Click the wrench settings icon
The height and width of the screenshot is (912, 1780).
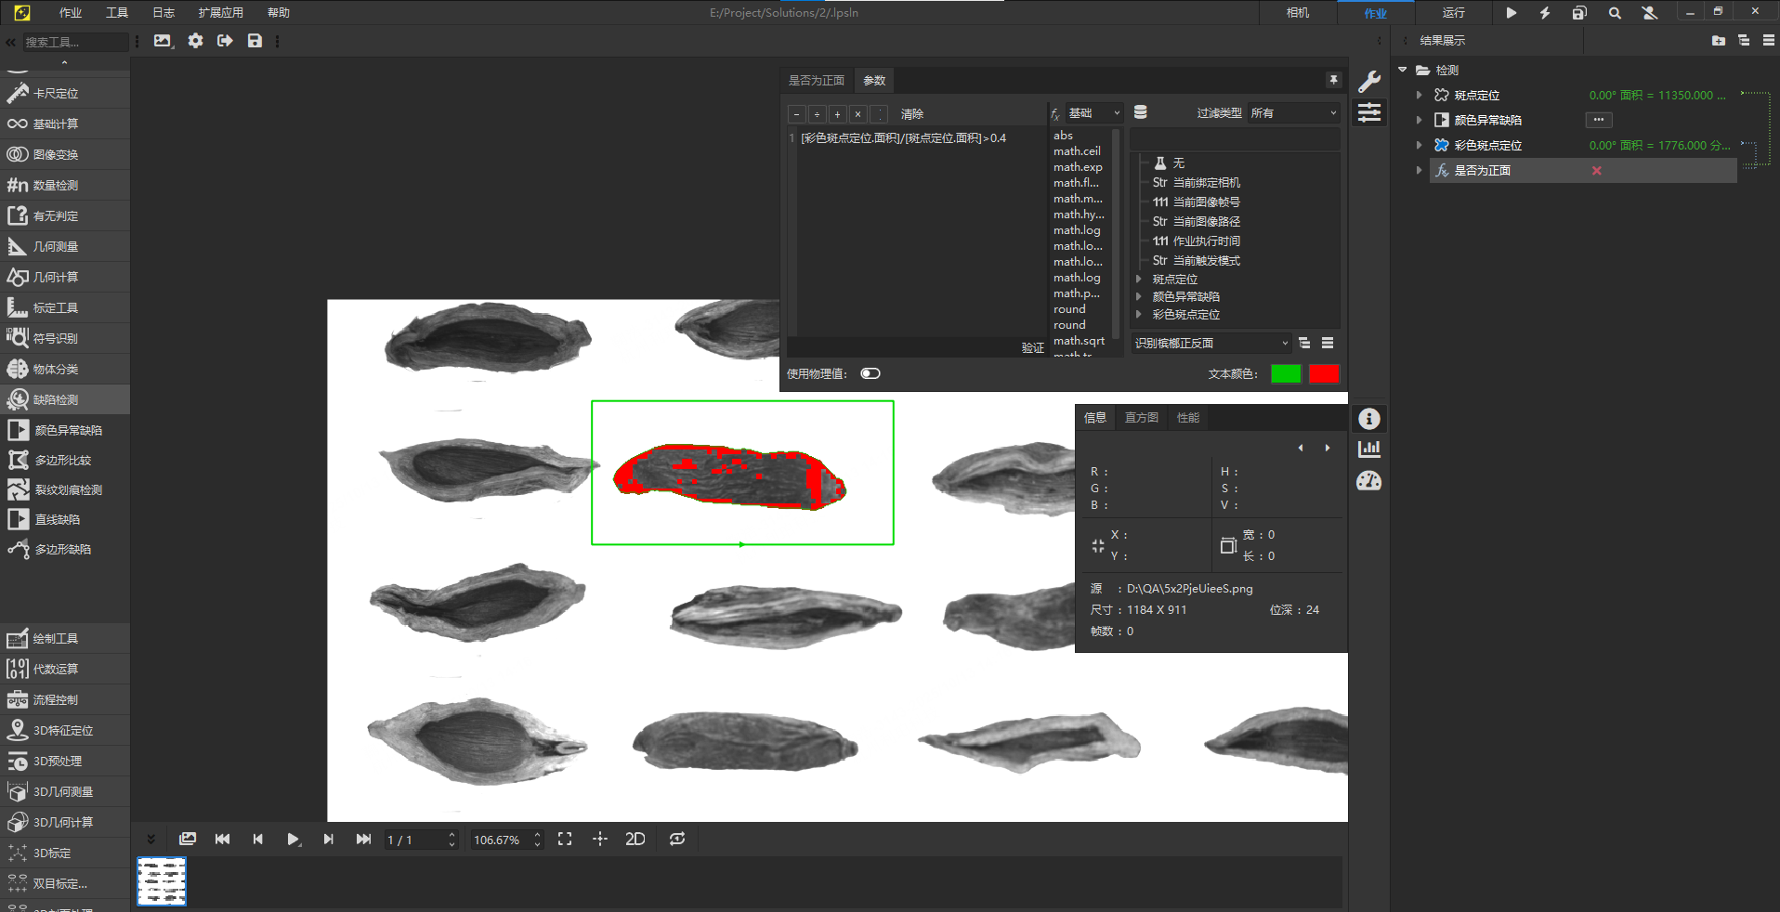tap(1368, 82)
